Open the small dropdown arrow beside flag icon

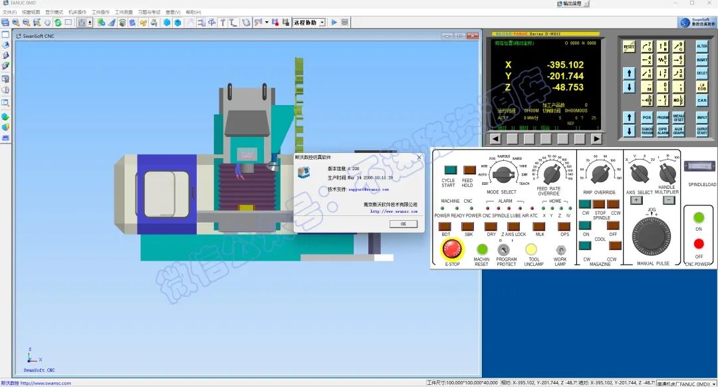[x=267, y=22]
